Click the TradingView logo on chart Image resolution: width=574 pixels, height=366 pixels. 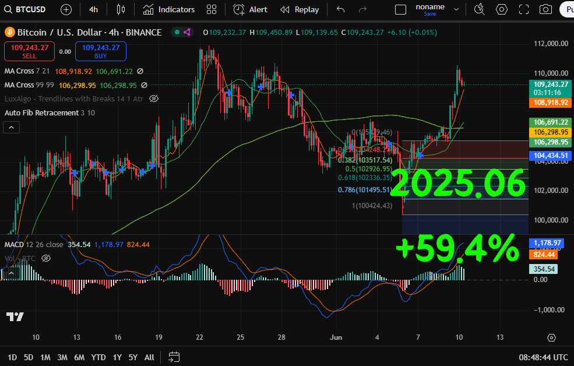(x=15, y=316)
